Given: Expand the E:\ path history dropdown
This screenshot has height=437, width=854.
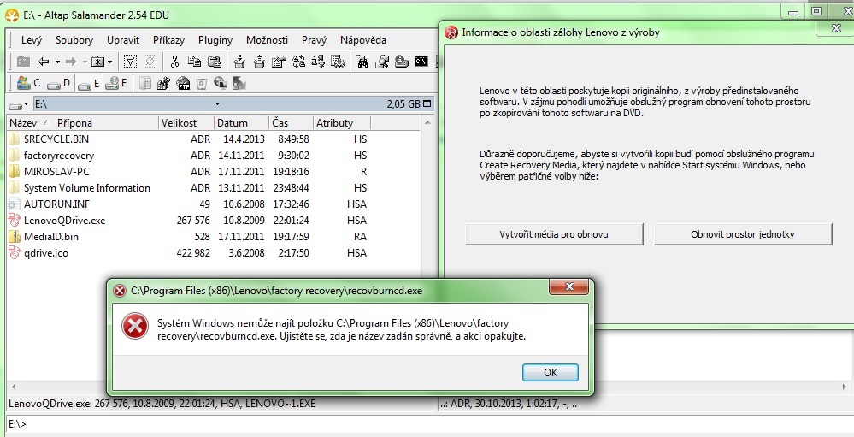Looking at the screenshot, I should click(x=217, y=103).
